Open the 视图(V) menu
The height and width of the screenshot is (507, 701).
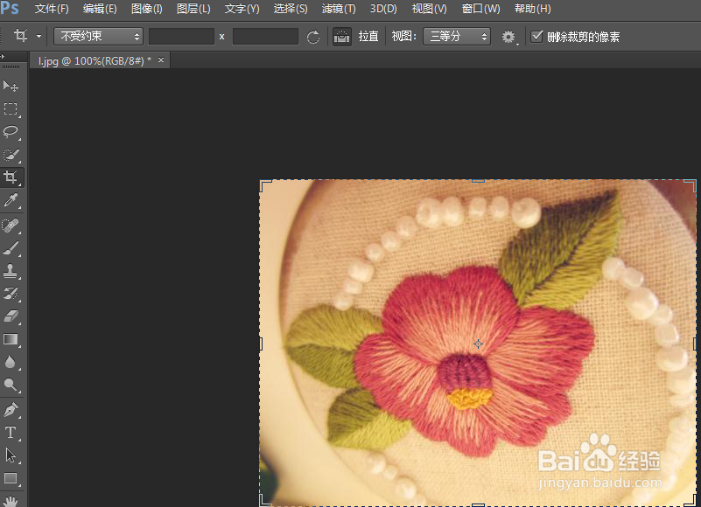click(429, 9)
